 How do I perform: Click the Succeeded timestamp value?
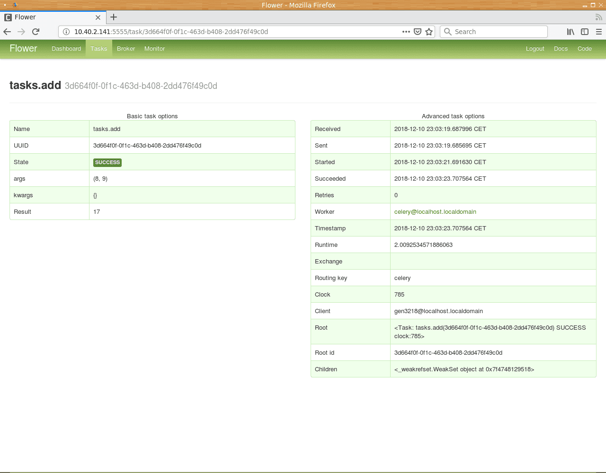point(440,179)
